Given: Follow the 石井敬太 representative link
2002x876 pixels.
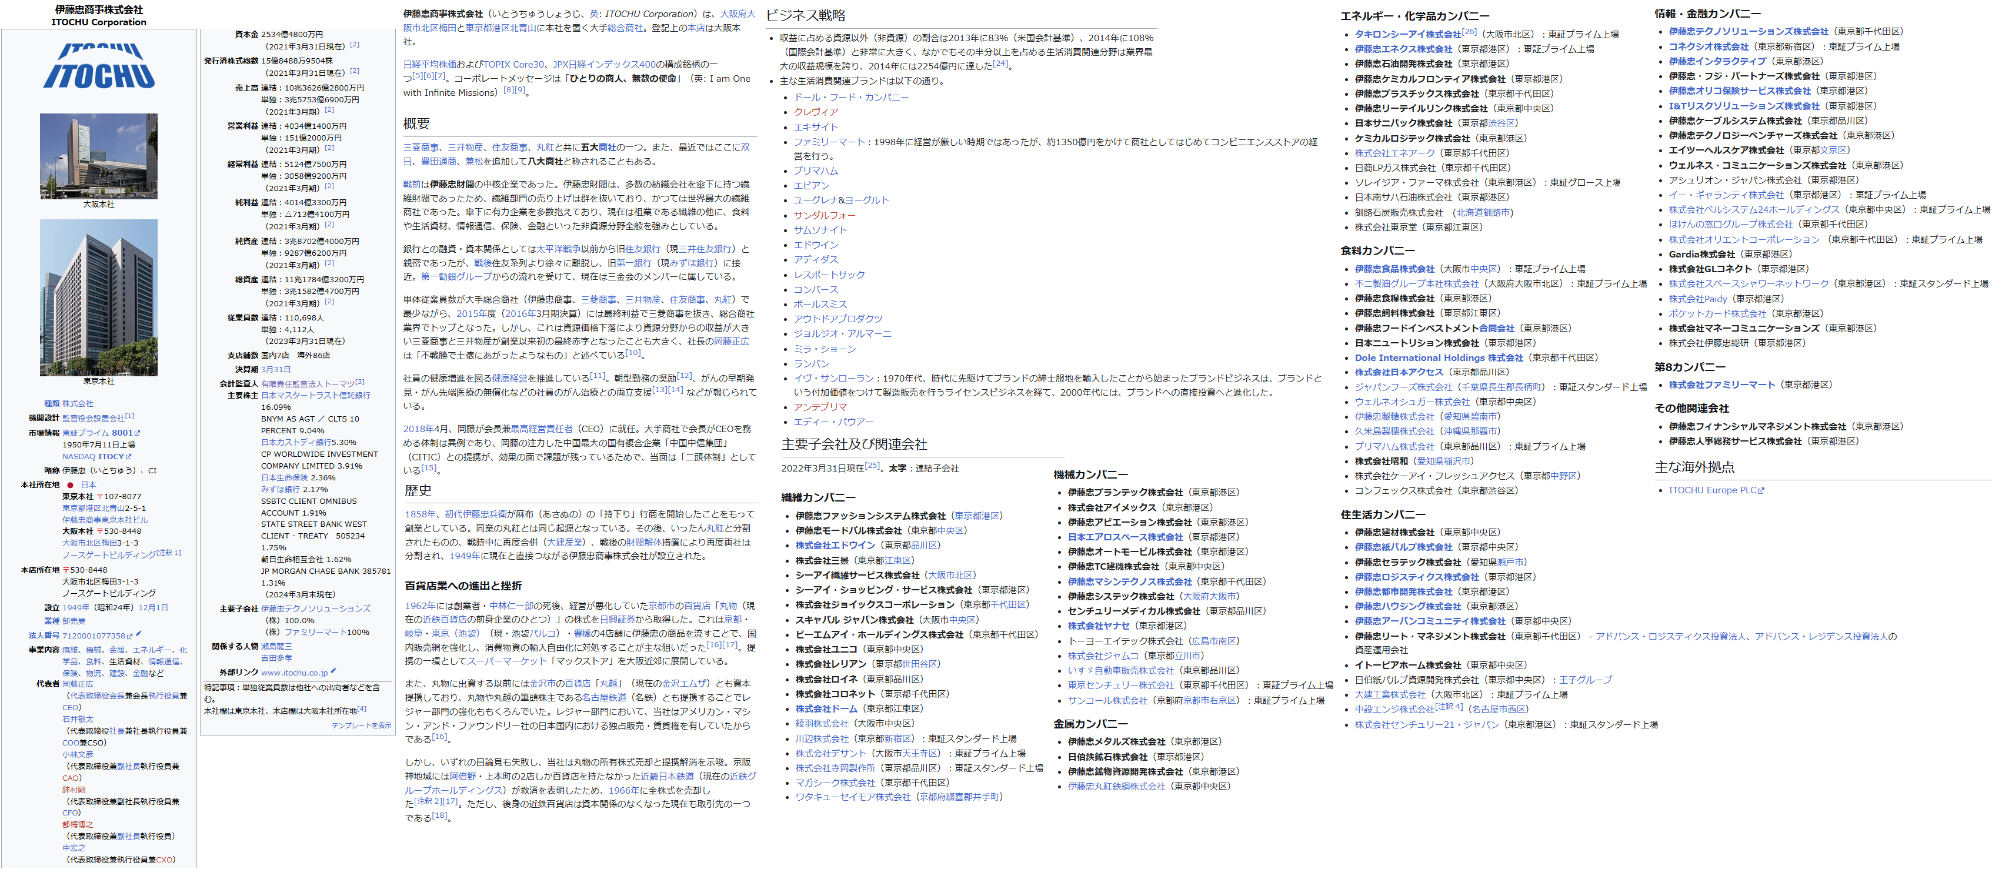Looking at the screenshot, I should (x=77, y=719).
